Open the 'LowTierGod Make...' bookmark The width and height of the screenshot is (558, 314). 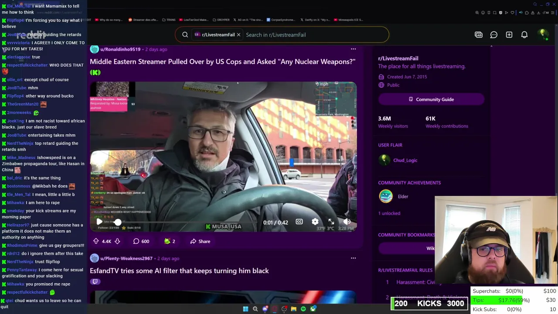pyautogui.click(x=194, y=20)
